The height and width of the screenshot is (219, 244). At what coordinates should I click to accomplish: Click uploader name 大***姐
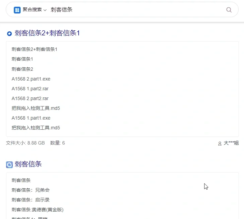231,143
